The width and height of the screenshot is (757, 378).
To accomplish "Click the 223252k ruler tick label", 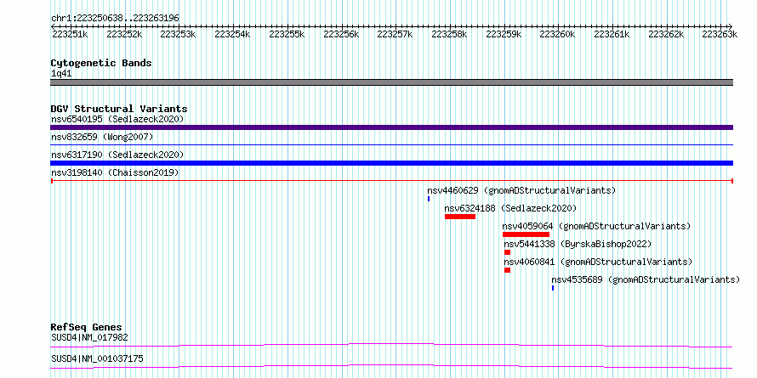I will pyautogui.click(x=124, y=34).
